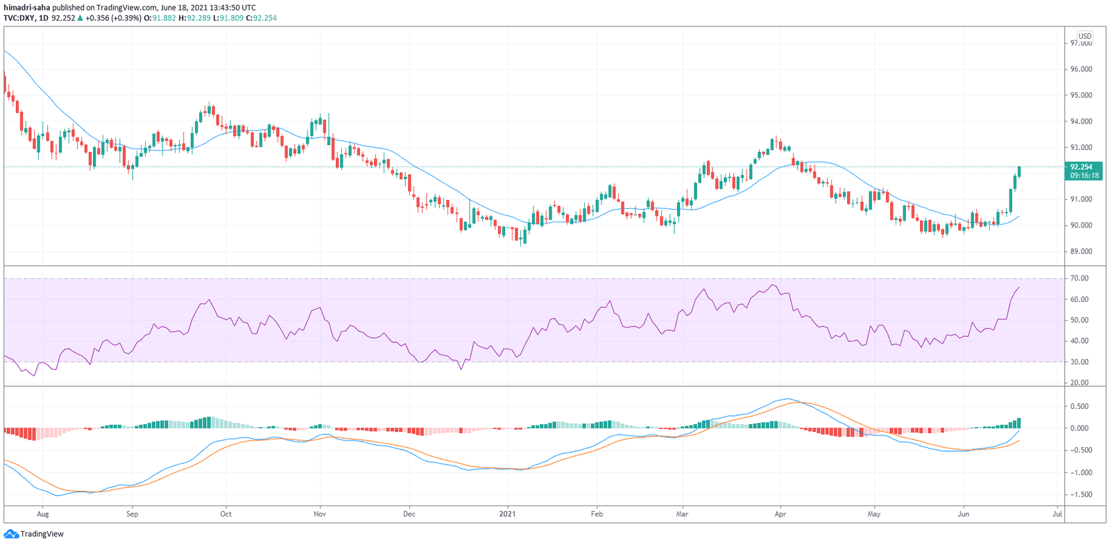
Task: Click the USD currency label on price axis
Action: coord(1084,36)
